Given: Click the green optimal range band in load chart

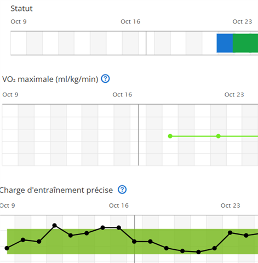Looking at the screenshot, I should [133, 242].
